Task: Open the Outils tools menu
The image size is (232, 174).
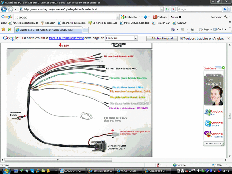Action: (x=220, y=30)
